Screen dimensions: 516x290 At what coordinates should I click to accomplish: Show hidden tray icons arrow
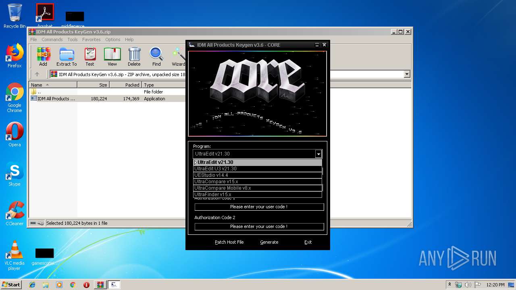[x=449, y=285]
